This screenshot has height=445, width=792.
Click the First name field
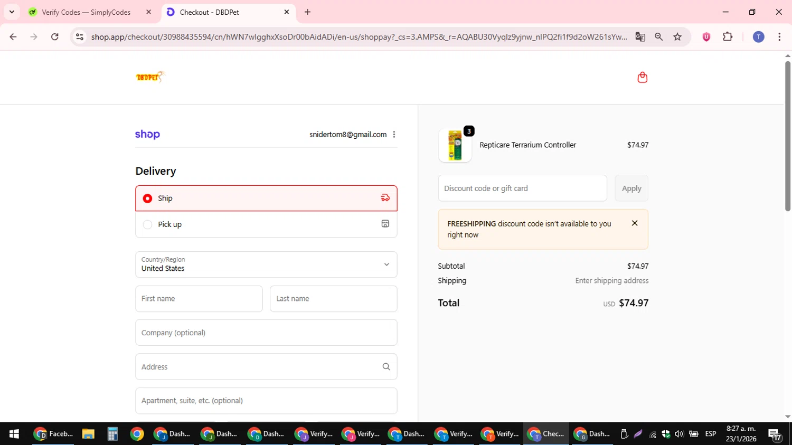199,299
